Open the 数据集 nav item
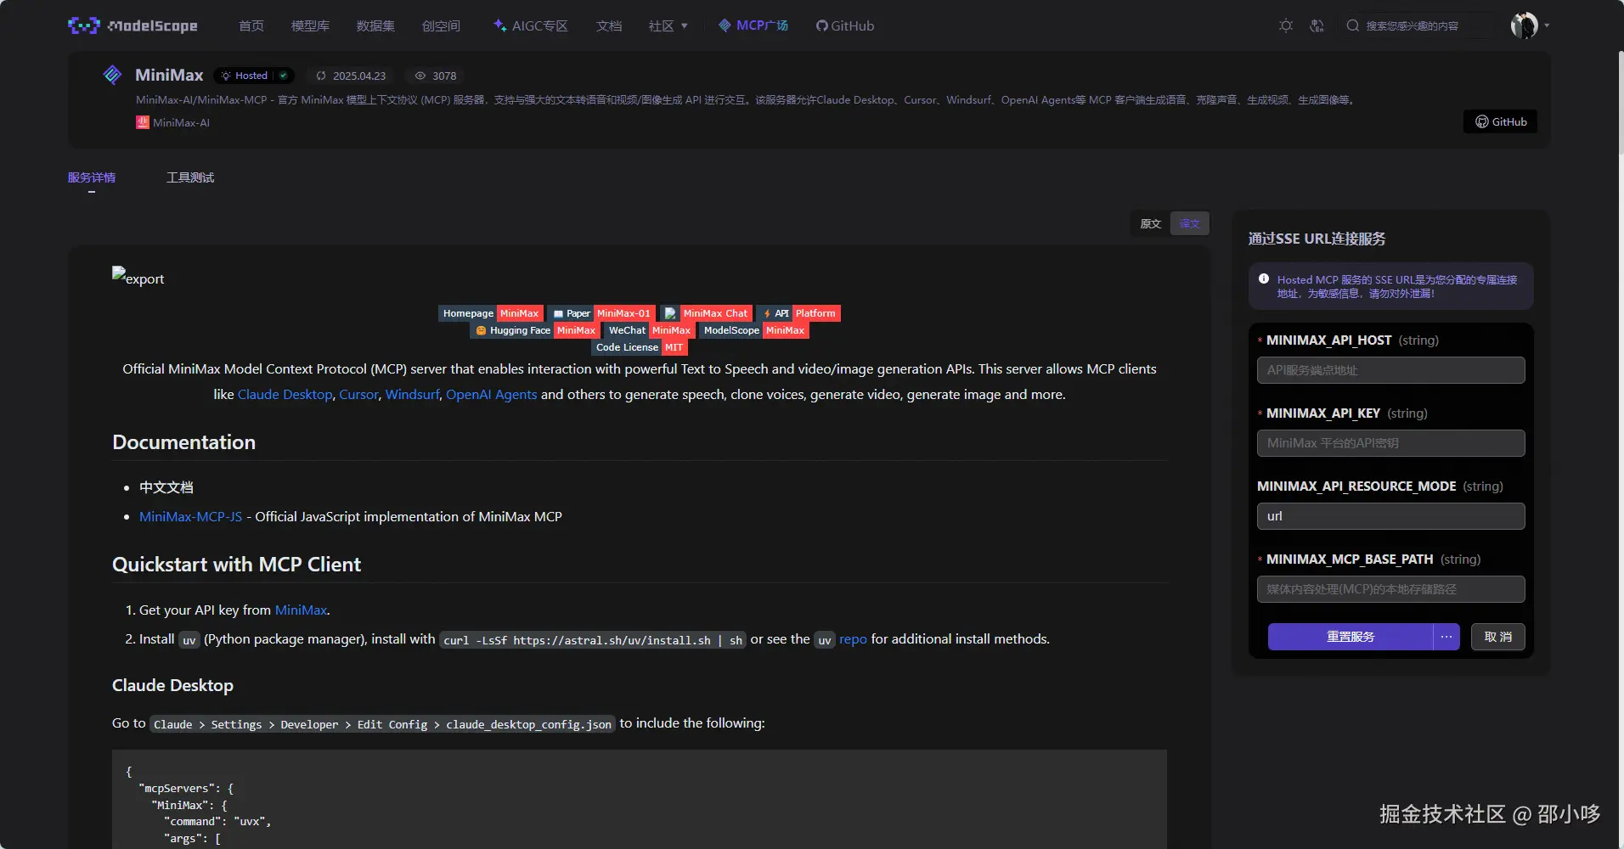1624x849 pixels. tap(375, 25)
